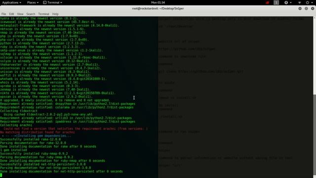
Task: Open the View menu
Action: tap(20, 14)
